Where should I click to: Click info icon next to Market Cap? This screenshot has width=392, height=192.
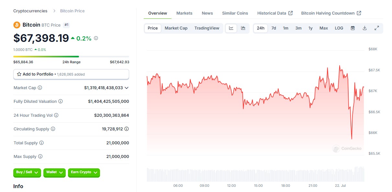[40, 88]
